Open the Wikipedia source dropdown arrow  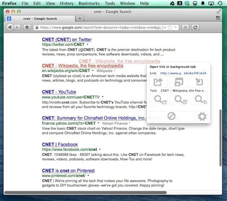click(x=114, y=71)
